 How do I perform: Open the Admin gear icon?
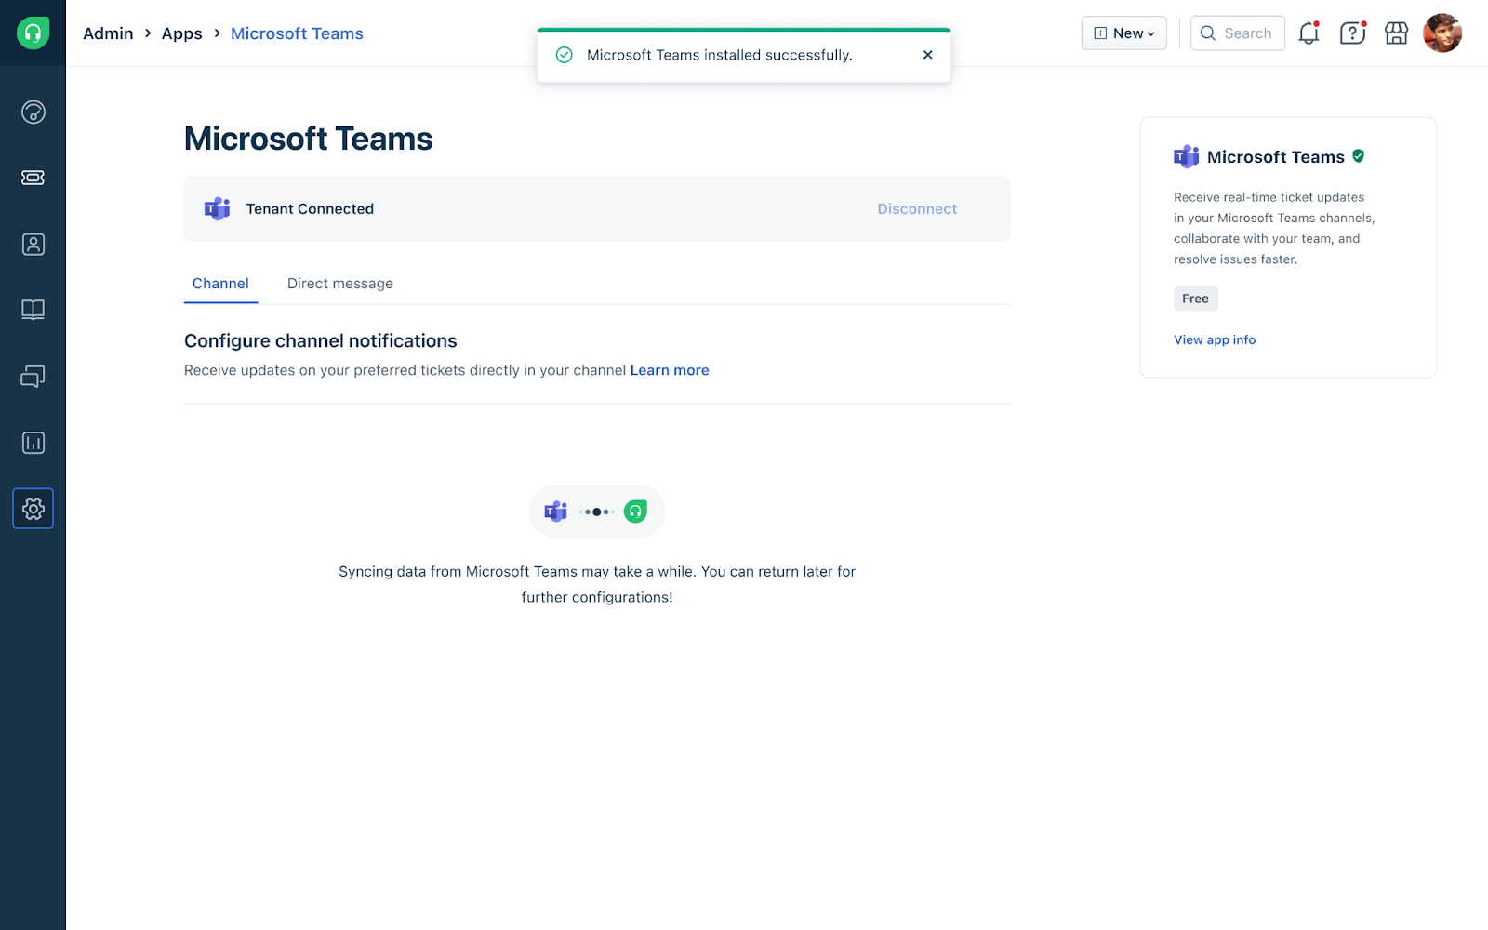click(x=33, y=509)
